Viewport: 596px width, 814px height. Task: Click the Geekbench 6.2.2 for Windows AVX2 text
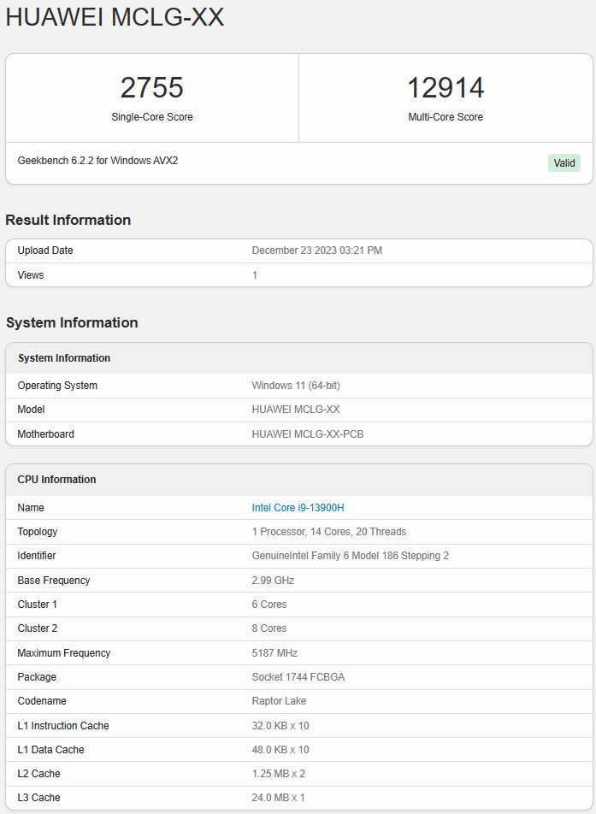[x=97, y=161]
